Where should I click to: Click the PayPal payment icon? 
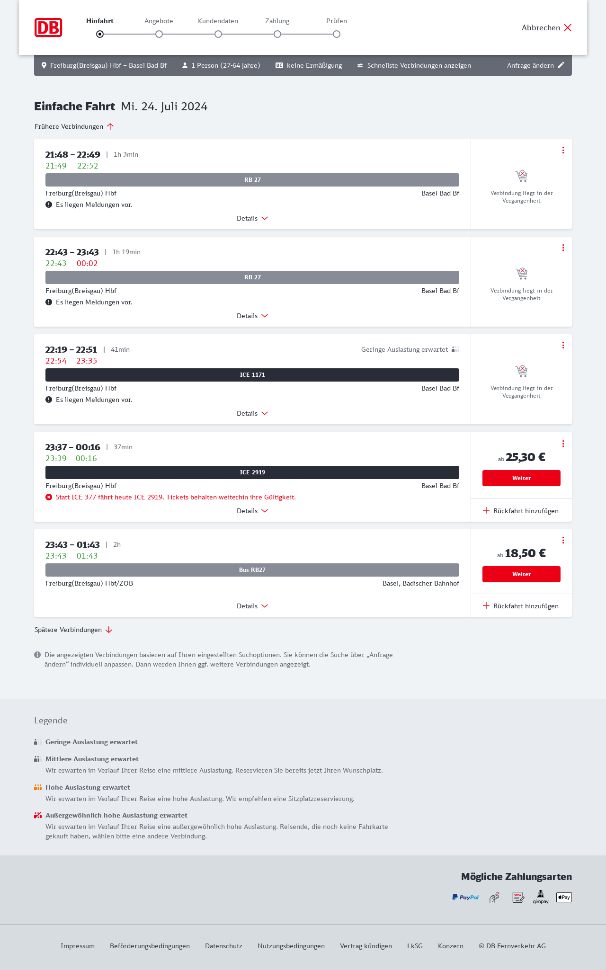pos(465,897)
